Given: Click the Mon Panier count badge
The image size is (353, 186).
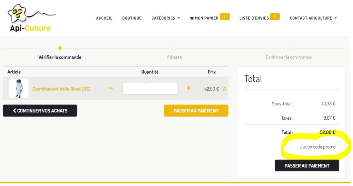Looking at the screenshot, I should tap(225, 17).
